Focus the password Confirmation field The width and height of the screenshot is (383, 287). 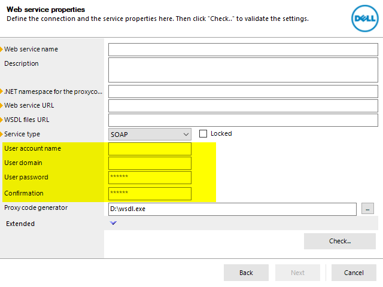coord(150,194)
